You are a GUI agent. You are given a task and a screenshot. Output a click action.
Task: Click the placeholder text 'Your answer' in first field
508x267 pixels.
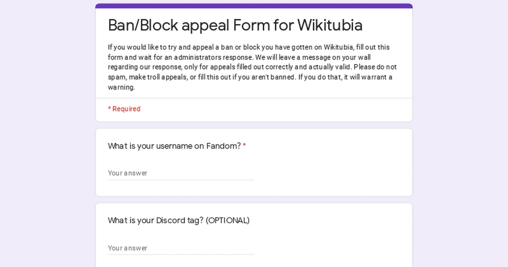coord(127,173)
